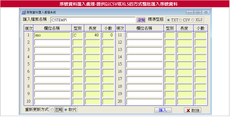230x117 pixels.
Task: Select the TXT standard type option
Action: click(x=169, y=20)
